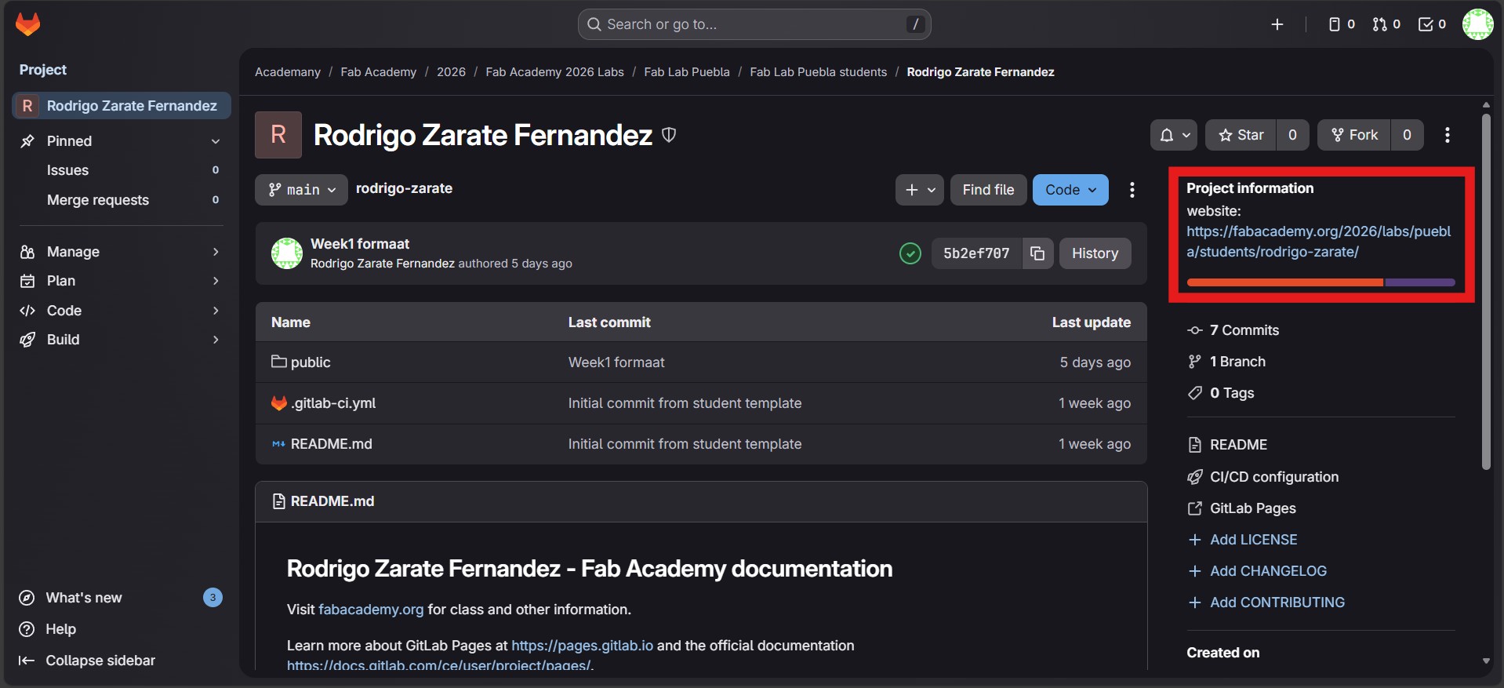Open the student website URL

[1318, 242]
